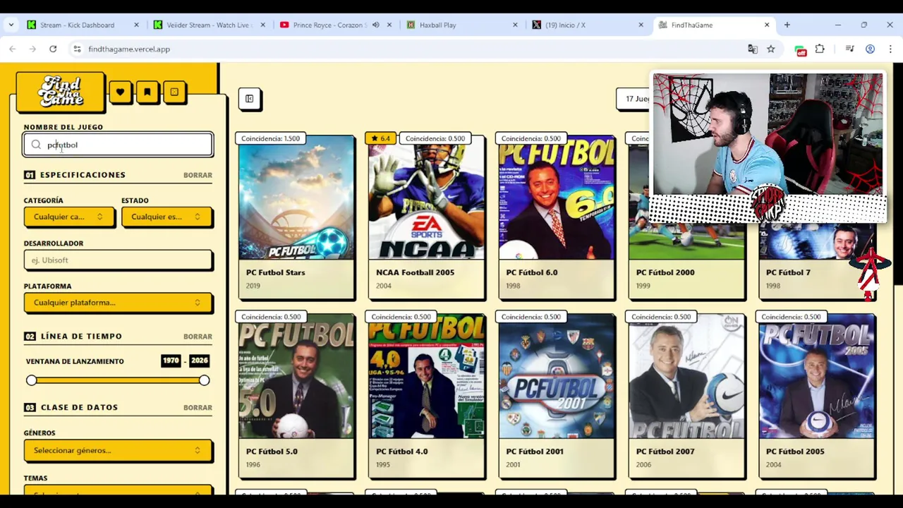903x508 pixels.
Task: Open PC Fútbol 2007 game card
Action: click(x=686, y=395)
